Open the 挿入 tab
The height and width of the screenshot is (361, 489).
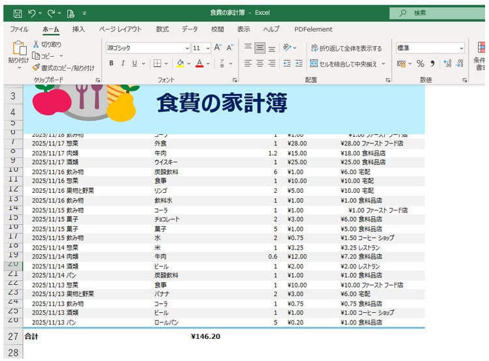pyautogui.click(x=78, y=29)
